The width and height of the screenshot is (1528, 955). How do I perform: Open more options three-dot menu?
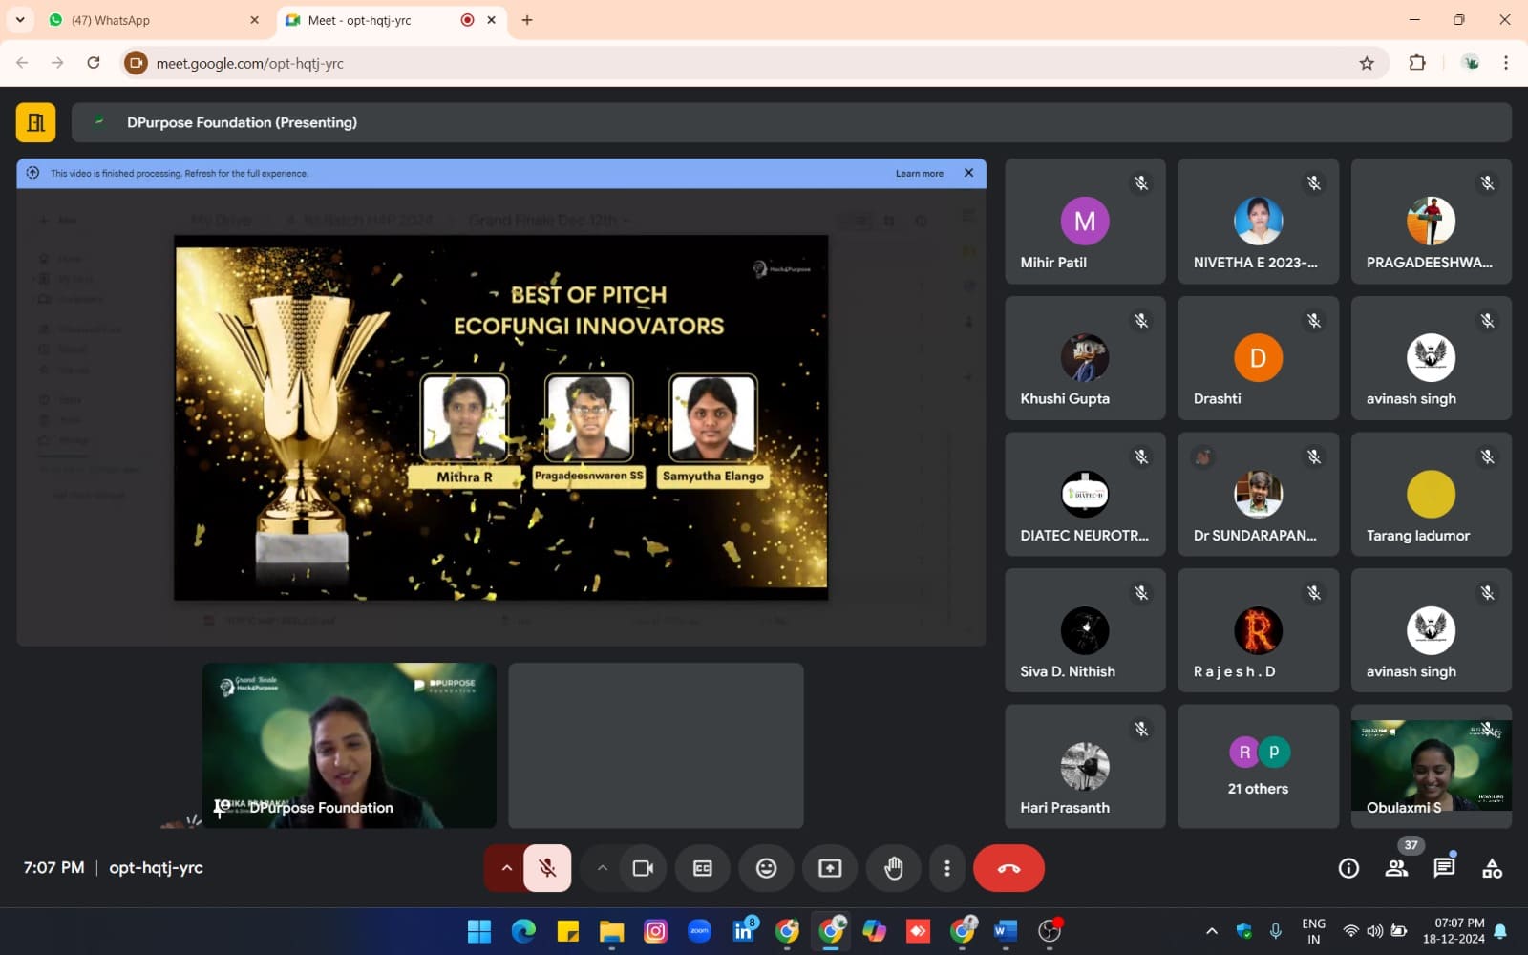946,868
